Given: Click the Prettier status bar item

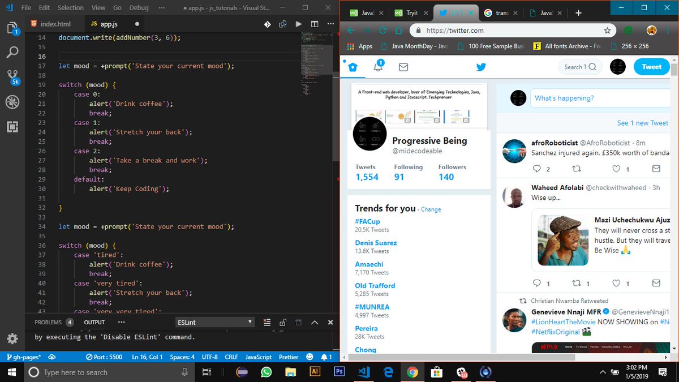Looking at the screenshot, I should 289,357.
